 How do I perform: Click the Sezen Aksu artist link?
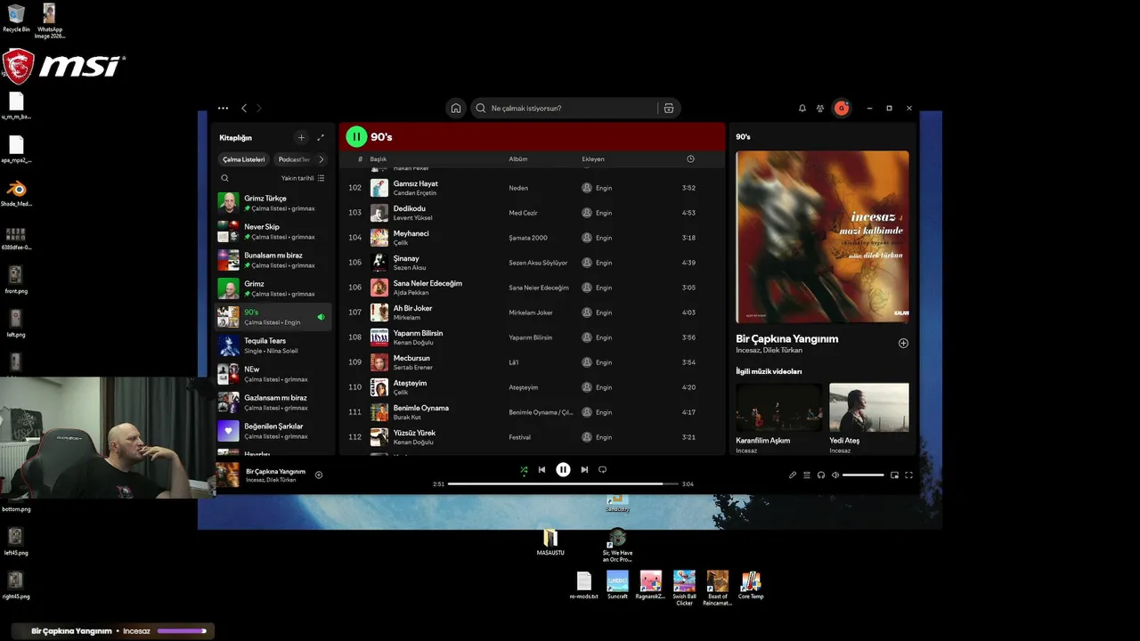click(410, 268)
